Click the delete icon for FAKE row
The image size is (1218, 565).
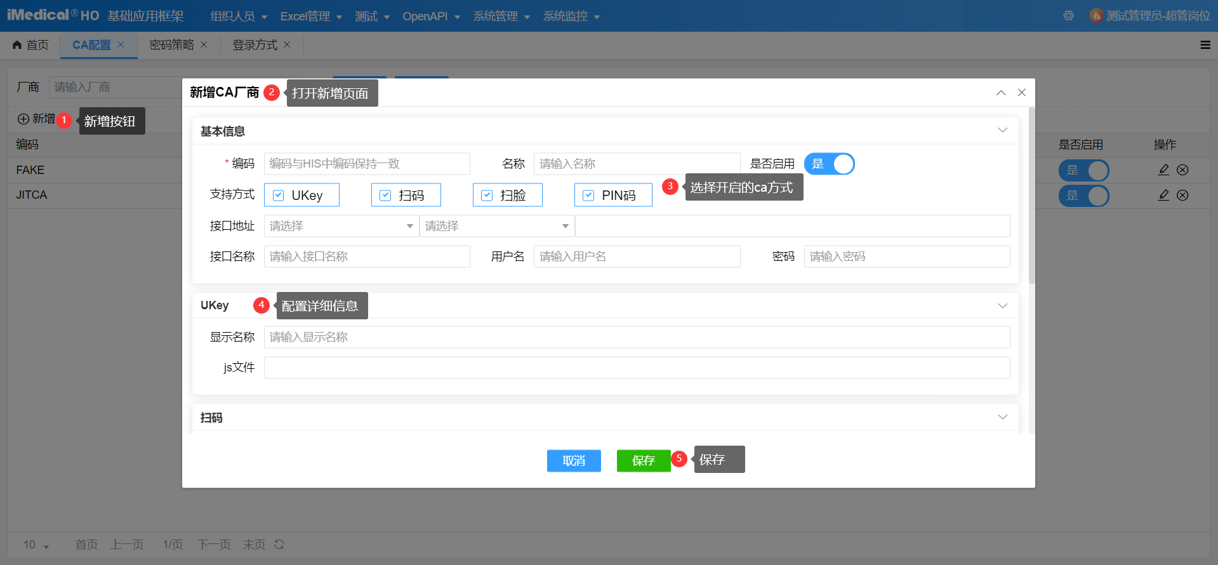click(x=1182, y=169)
